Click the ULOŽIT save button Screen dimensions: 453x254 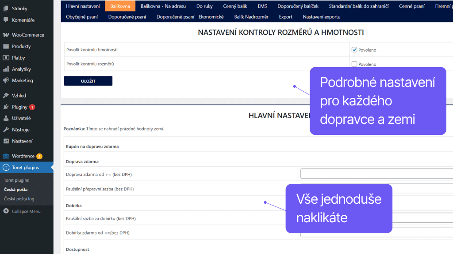click(88, 81)
